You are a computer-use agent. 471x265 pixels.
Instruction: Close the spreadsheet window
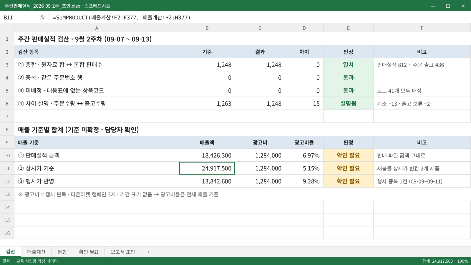point(463,6)
